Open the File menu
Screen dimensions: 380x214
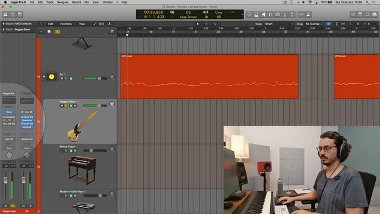[x=31, y=2]
